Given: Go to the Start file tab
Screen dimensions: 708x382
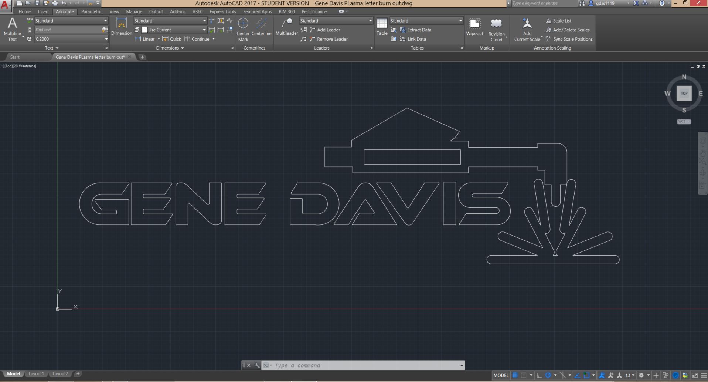Looking at the screenshot, I should point(15,57).
